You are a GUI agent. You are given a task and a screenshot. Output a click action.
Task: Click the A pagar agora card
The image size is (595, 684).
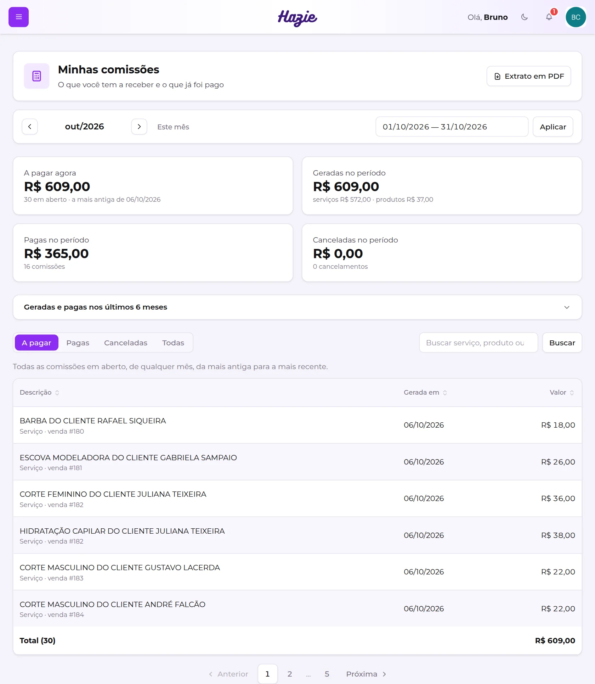point(153,186)
